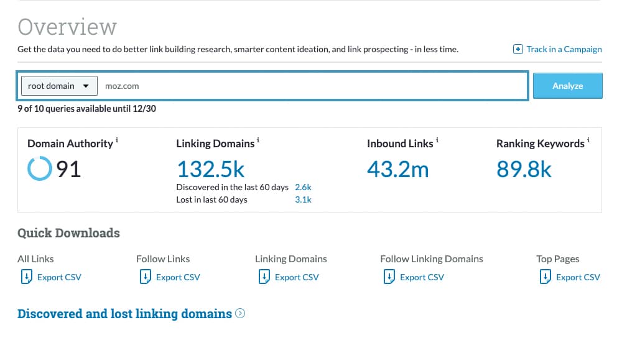The image size is (622, 348).
Task: Click the Top Pages download icon
Action: tap(545, 277)
